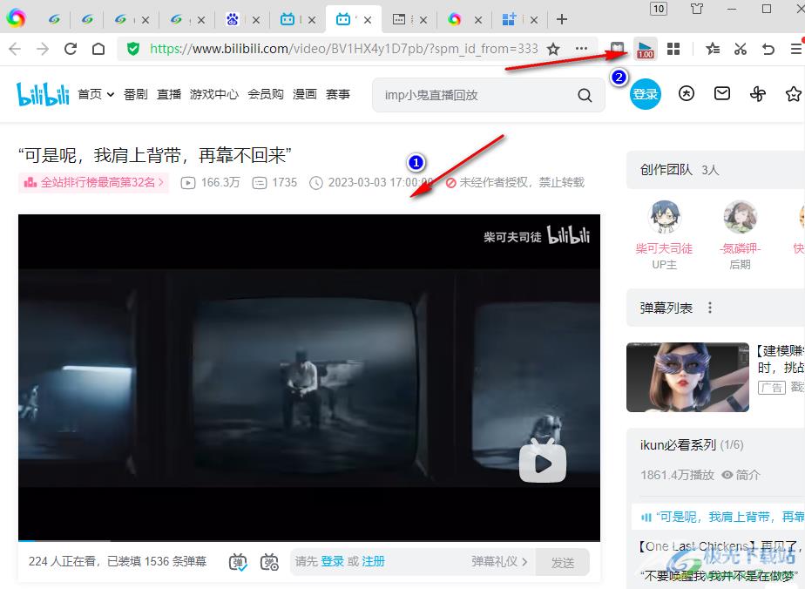
Task: Open the 赛事 navigation item
Action: coord(338,94)
